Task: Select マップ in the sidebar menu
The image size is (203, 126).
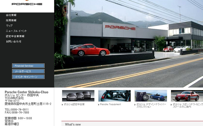Action: coord(9,26)
